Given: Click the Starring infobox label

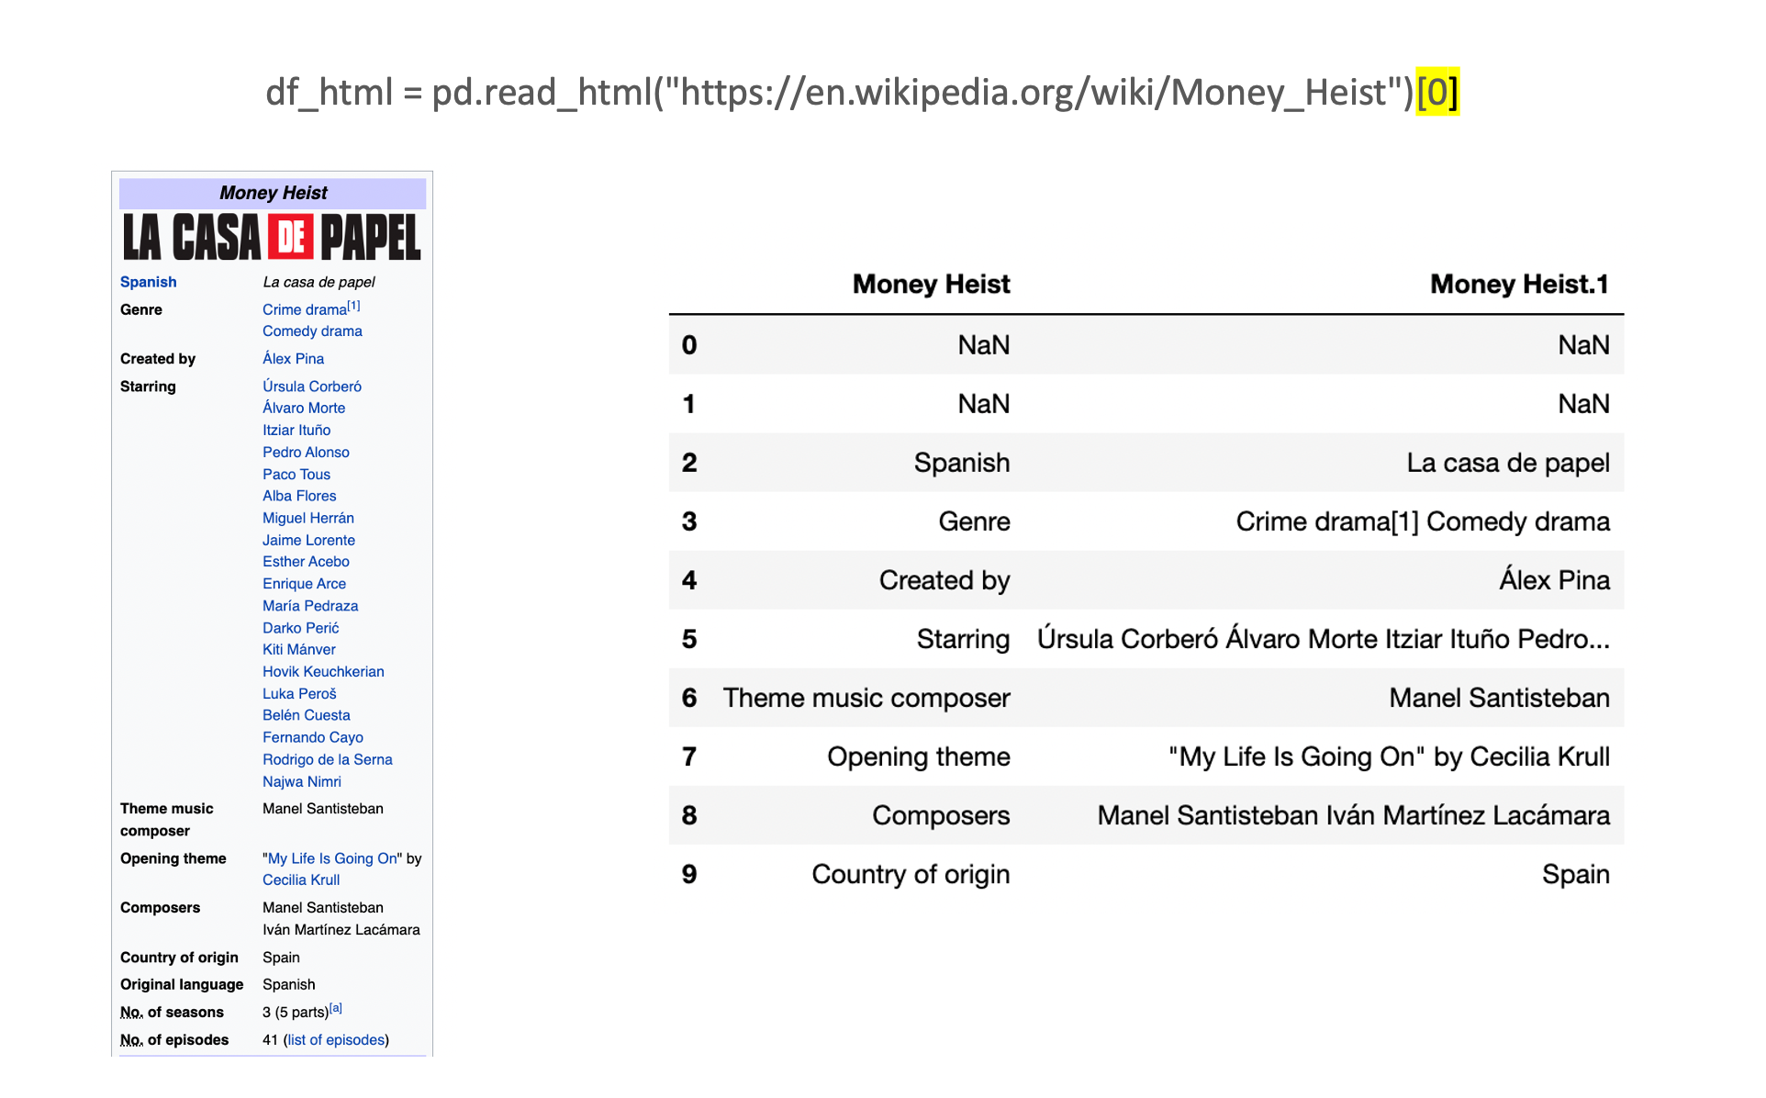Looking at the screenshot, I should [x=148, y=387].
